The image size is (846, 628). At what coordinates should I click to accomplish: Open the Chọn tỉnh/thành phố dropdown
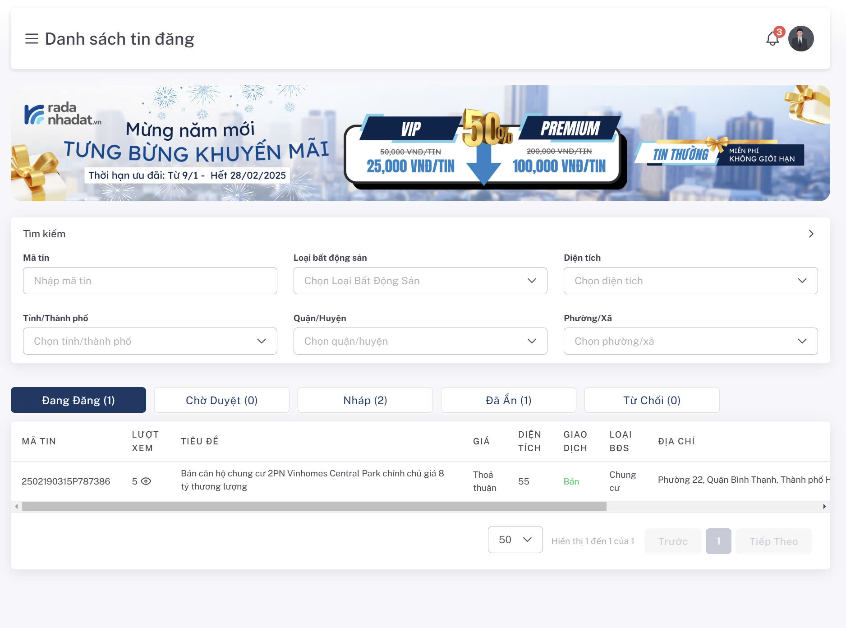150,341
